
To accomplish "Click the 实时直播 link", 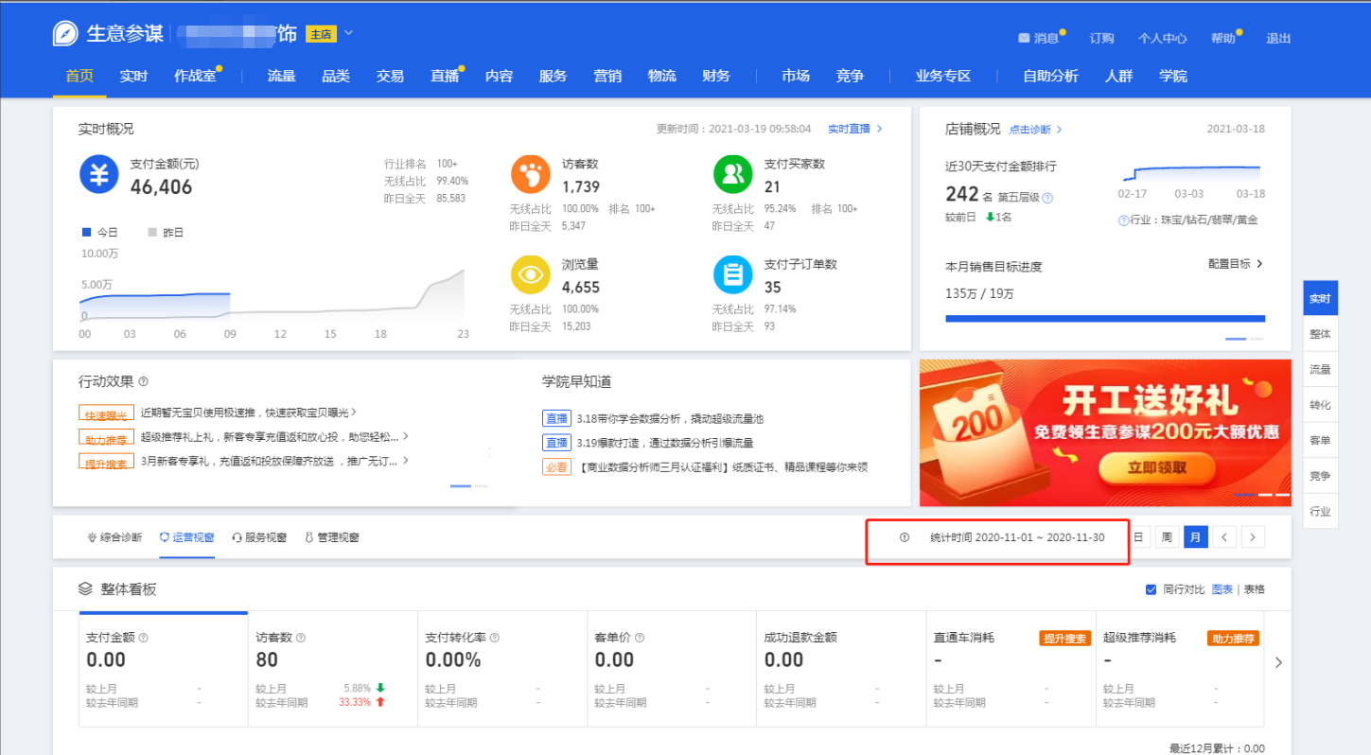I will [x=854, y=129].
